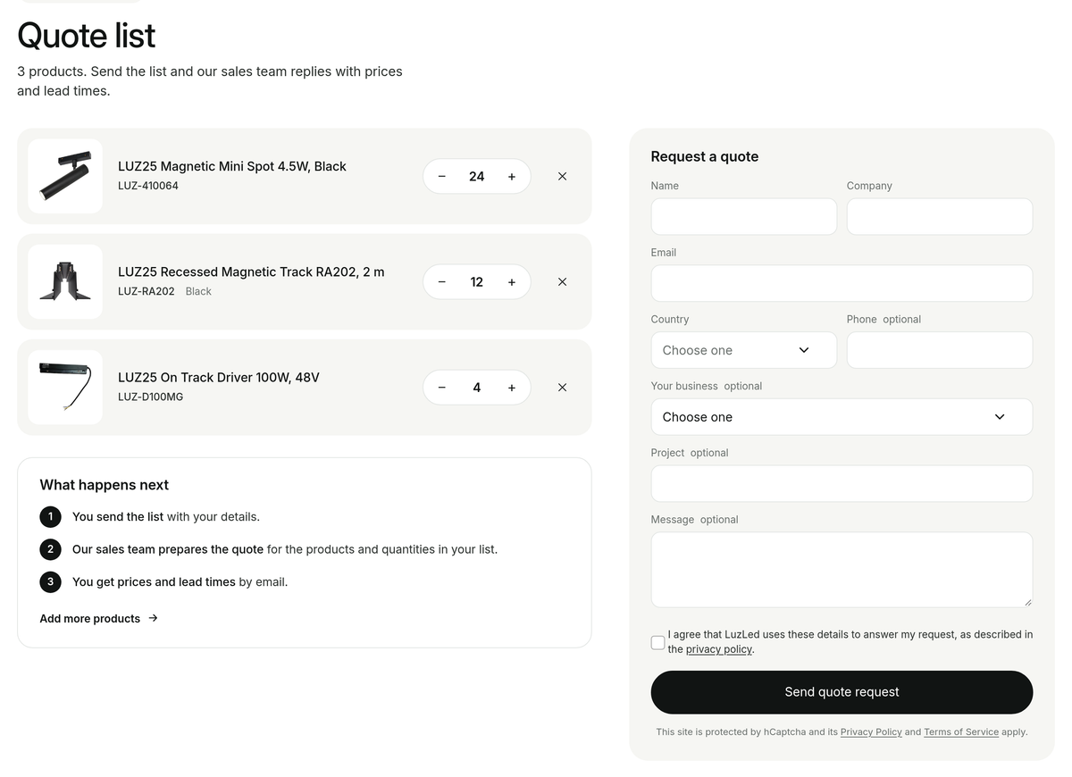Open the privacy policy link in agreement

(x=719, y=649)
